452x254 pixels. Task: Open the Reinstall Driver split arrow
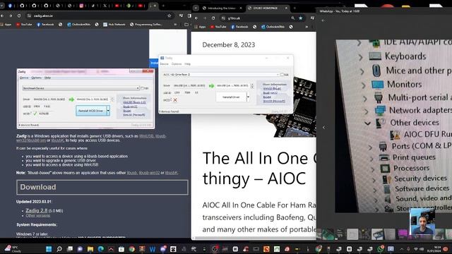point(248,97)
